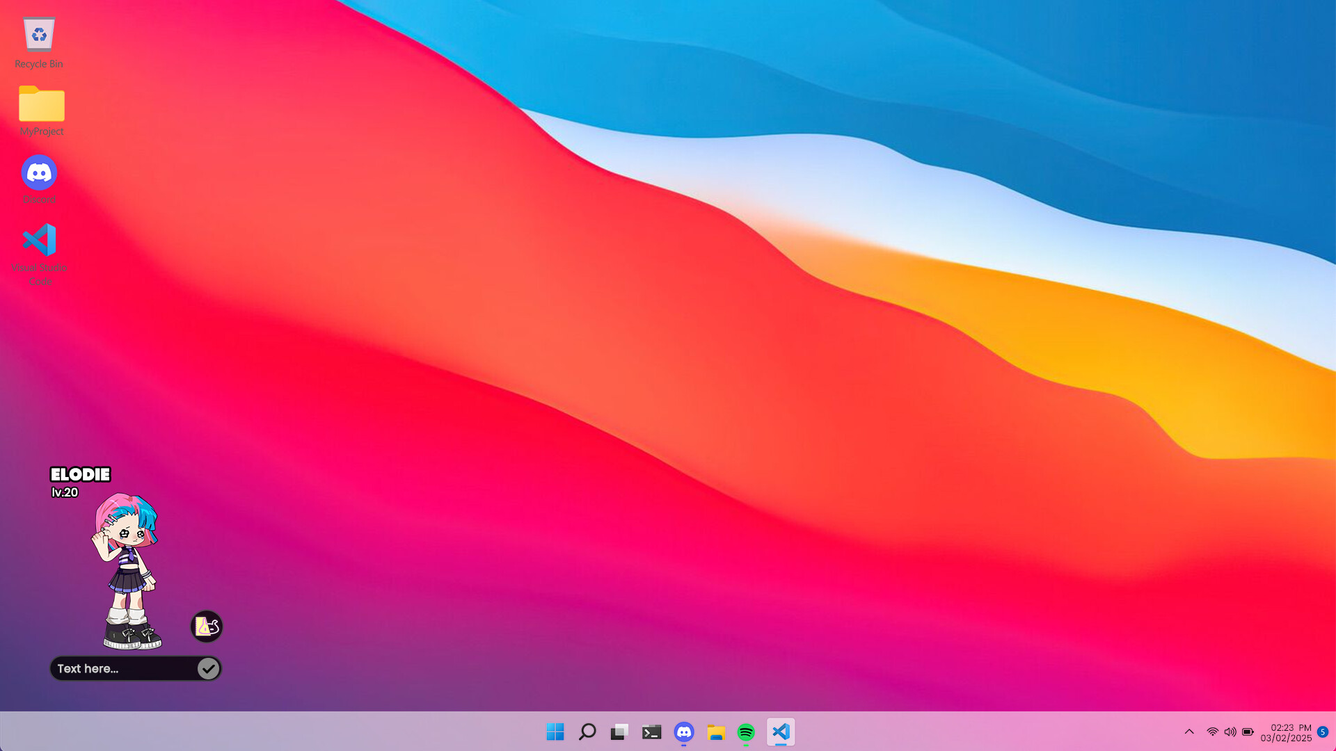Open volume controls from the system tray

point(1230,732)
